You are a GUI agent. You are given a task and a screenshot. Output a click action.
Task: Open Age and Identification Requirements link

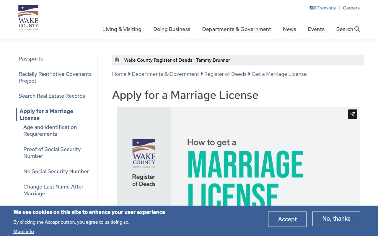point(50,130)
